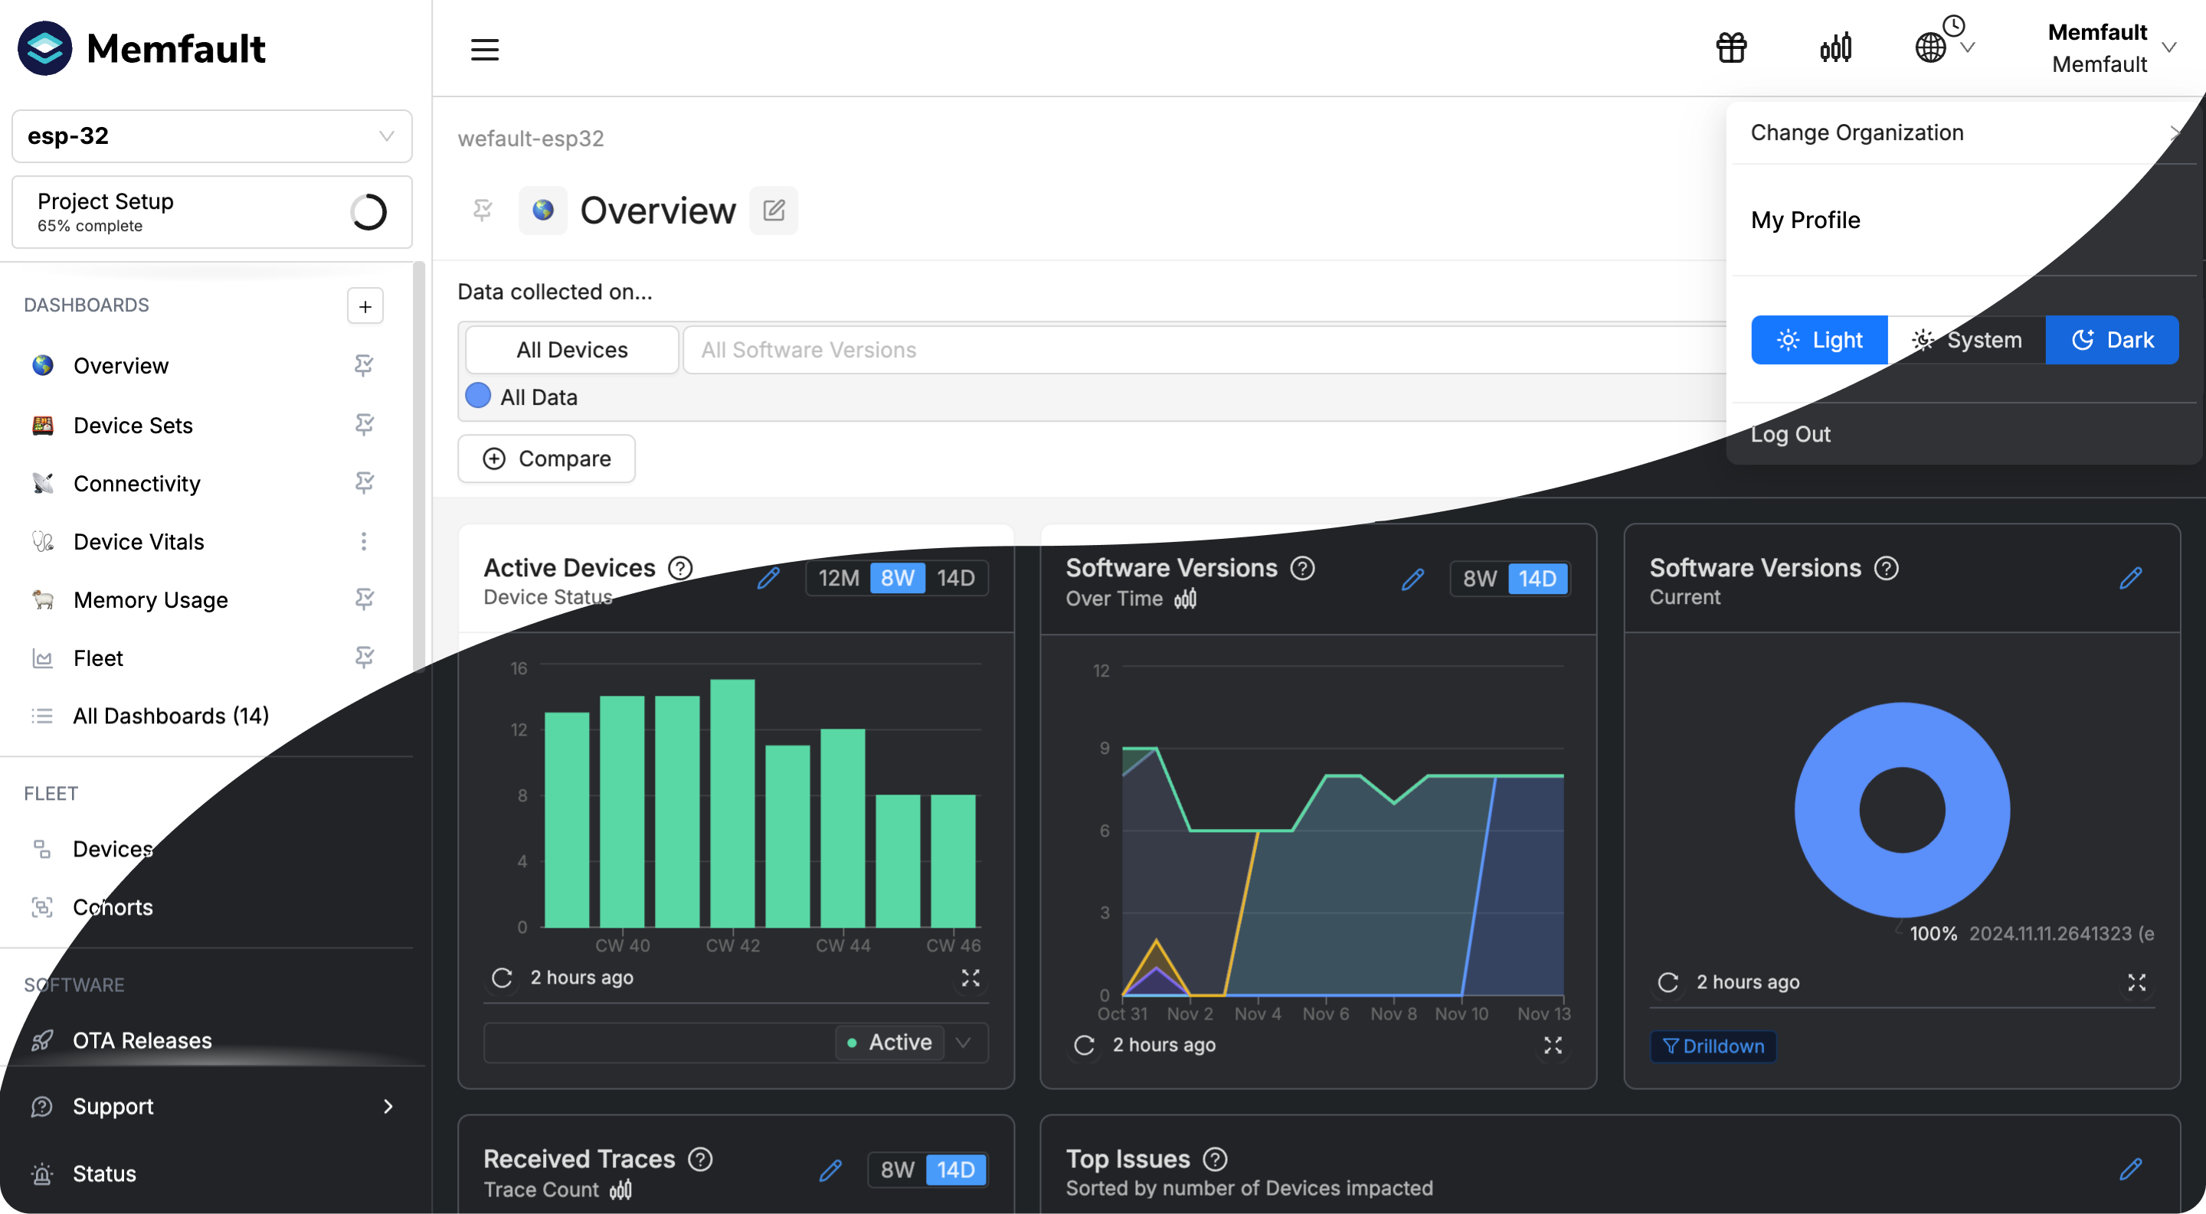
Task: Click the Compare button
Action: click(x=546, y=459)
